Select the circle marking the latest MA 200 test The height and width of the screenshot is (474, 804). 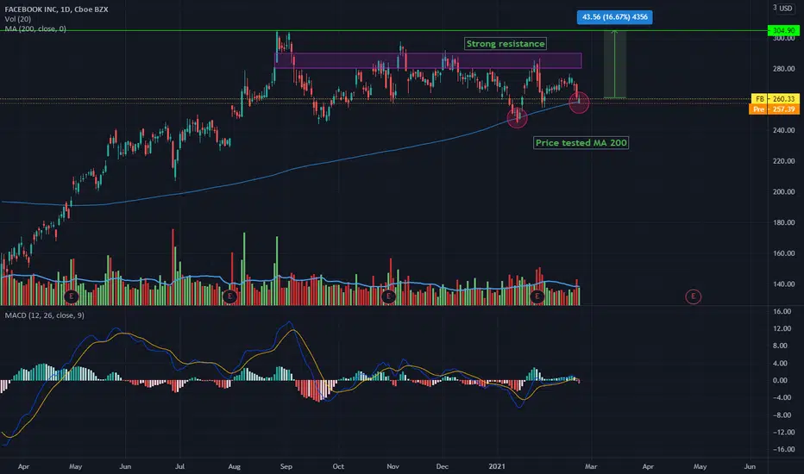click(x=579, y=103)
